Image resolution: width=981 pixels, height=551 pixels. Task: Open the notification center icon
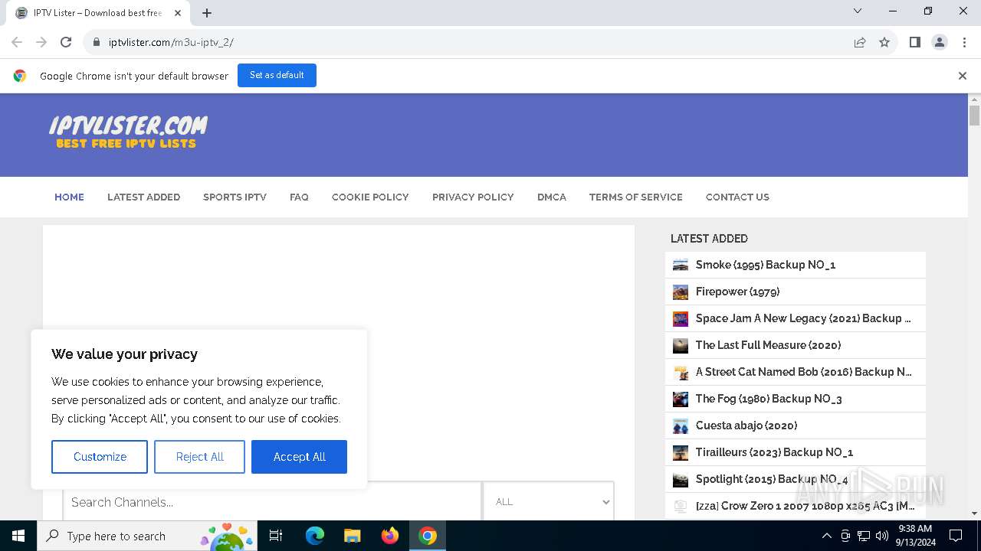(x=956, y=536)
